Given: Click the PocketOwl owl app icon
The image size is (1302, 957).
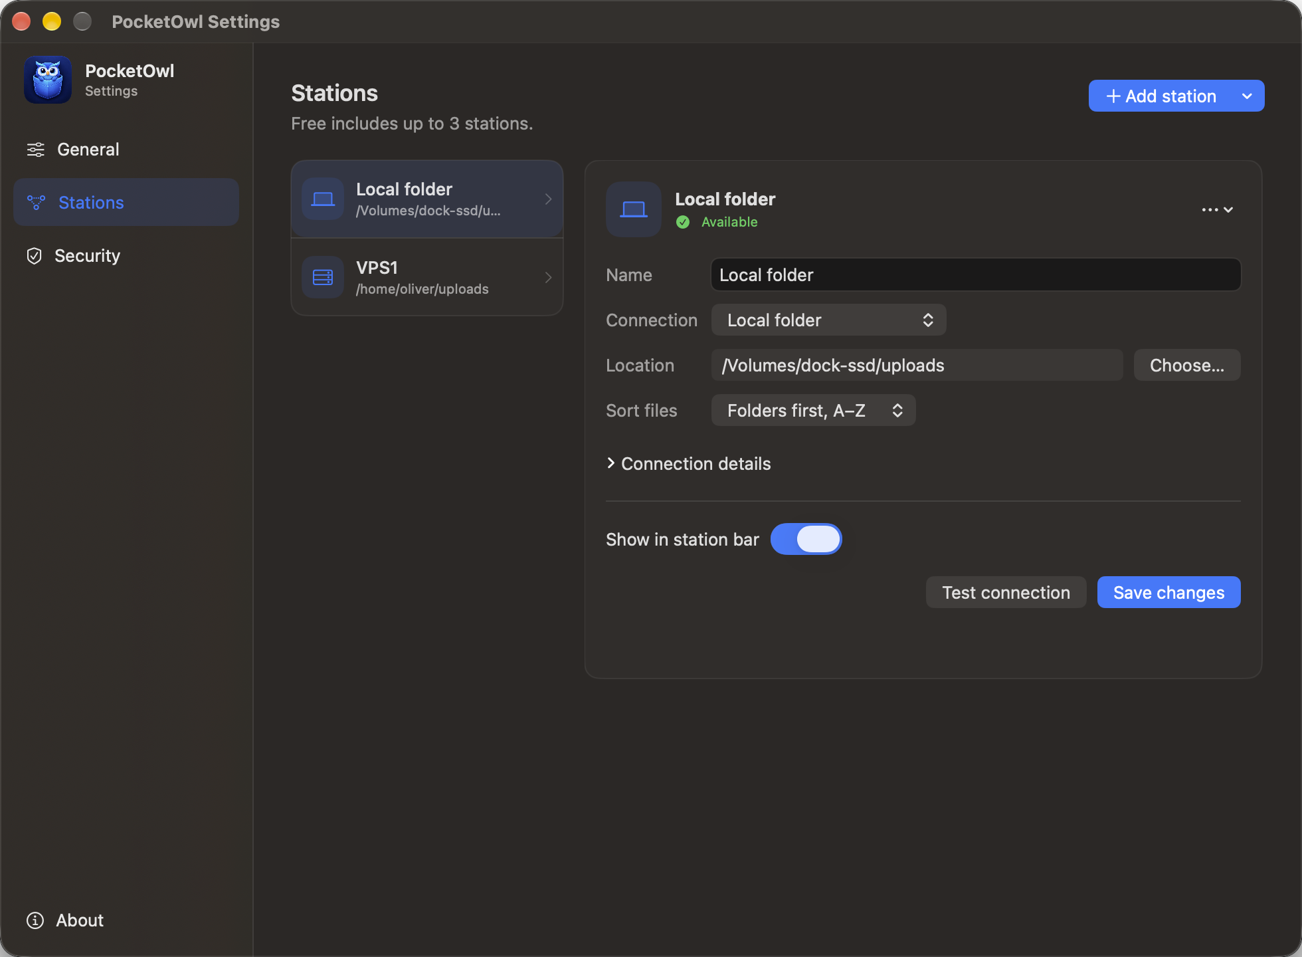Looking at the screenshot, I should click(x=48, y=80).
